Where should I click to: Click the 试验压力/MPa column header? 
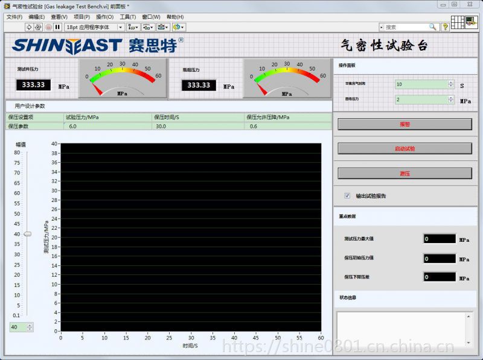[x=108, y=117]
